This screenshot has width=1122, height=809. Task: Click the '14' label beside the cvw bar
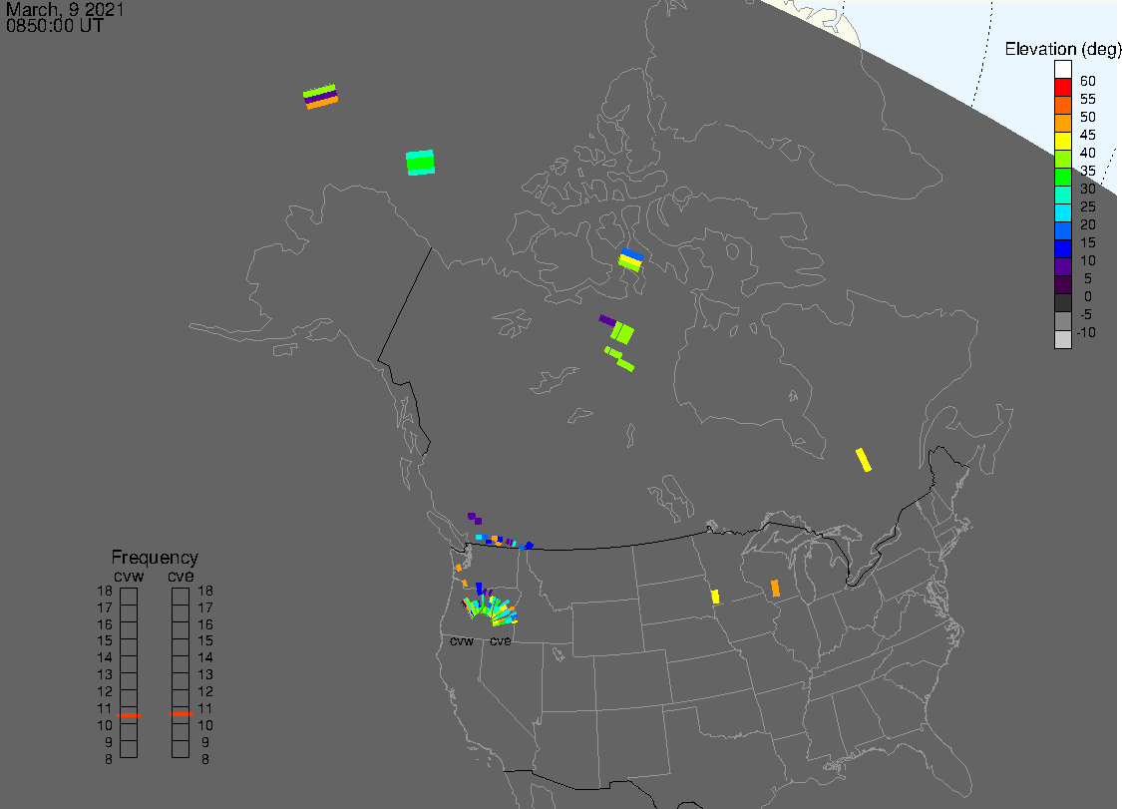(105, 657)
